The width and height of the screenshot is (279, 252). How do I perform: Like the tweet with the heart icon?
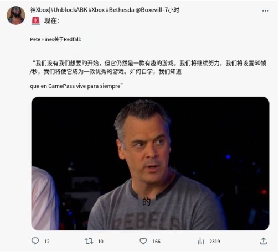(143, 241)
